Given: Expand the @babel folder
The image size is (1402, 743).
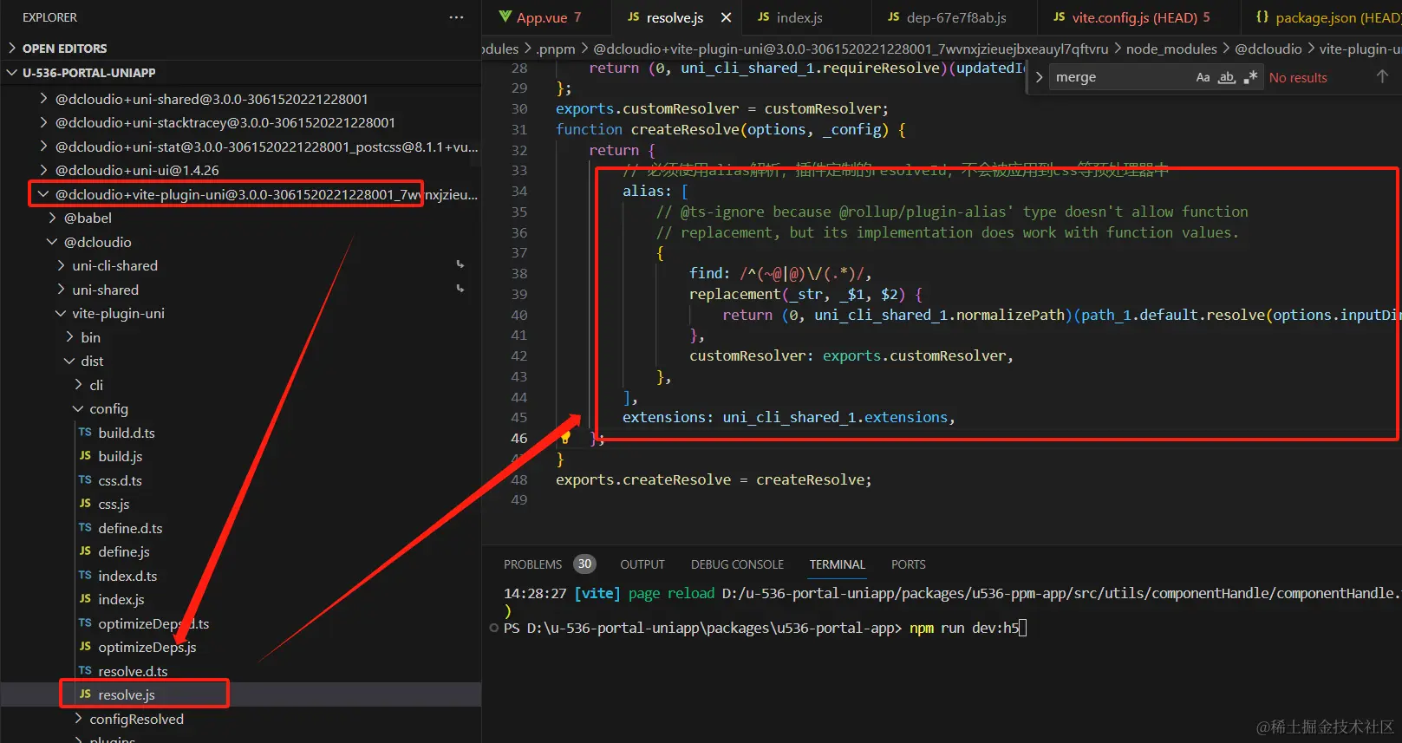Looking at the screenshot, I should click(x=52, y=218).
